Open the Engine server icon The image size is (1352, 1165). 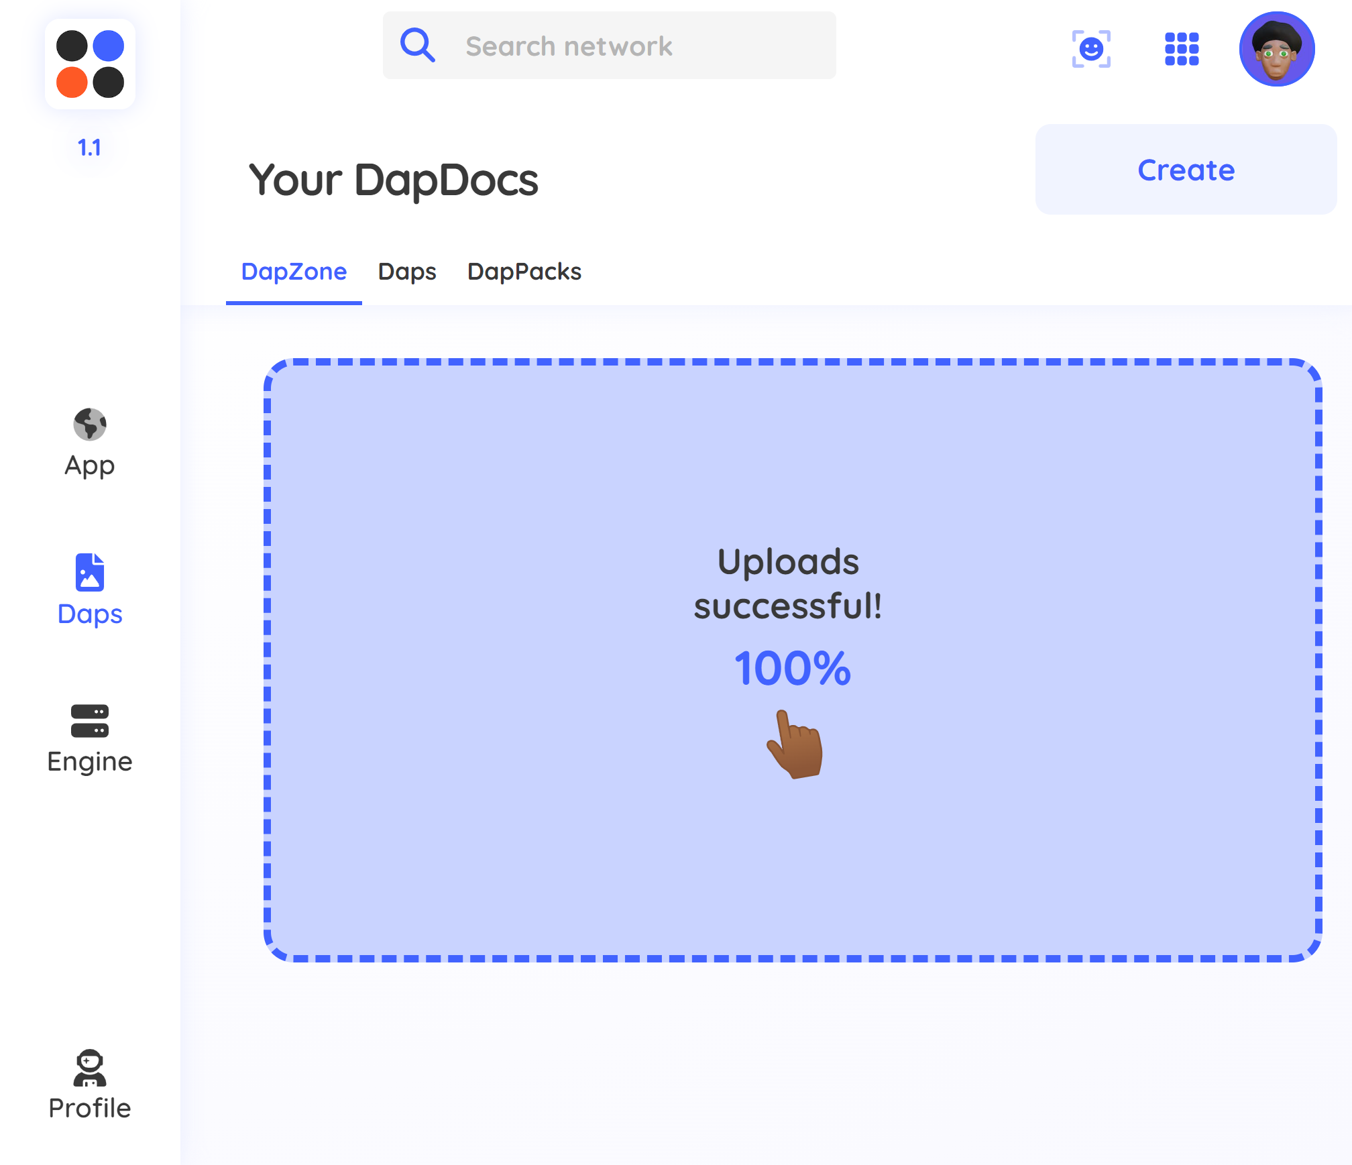(x=90, y=721)
